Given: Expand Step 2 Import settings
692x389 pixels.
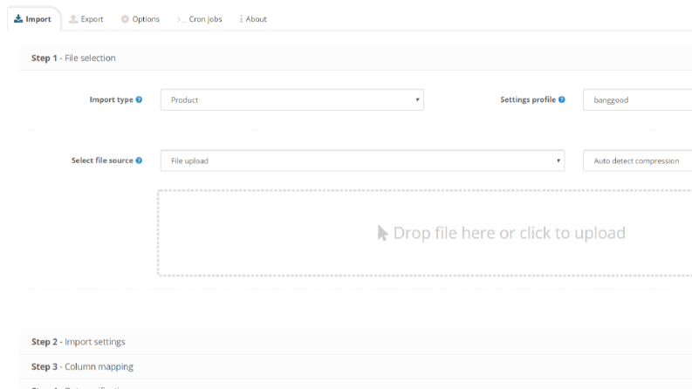Looking at the screenshot, I should coord(356,342).
